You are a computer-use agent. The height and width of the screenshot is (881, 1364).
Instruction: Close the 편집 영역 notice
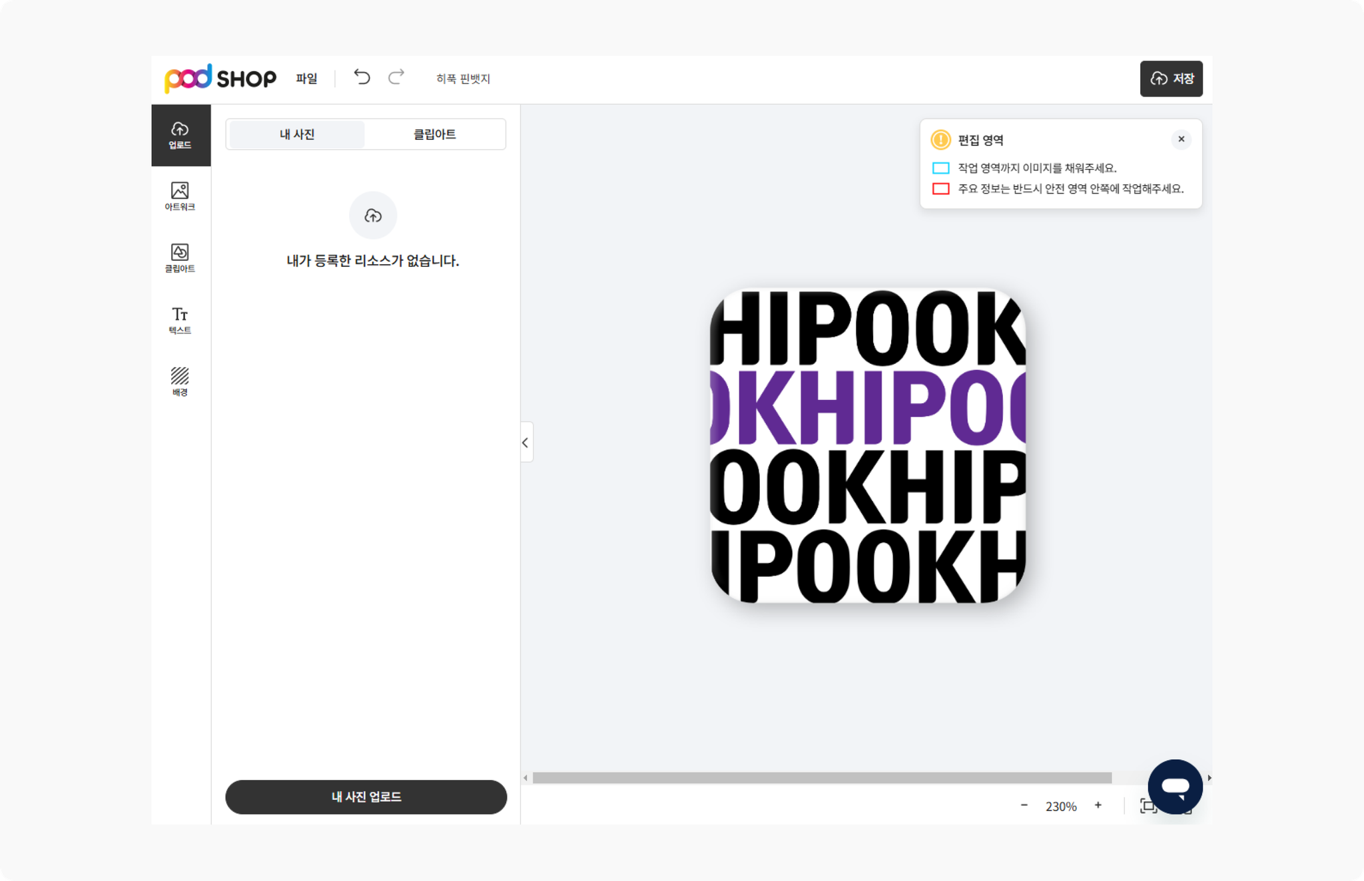(x=1182, y=139)
